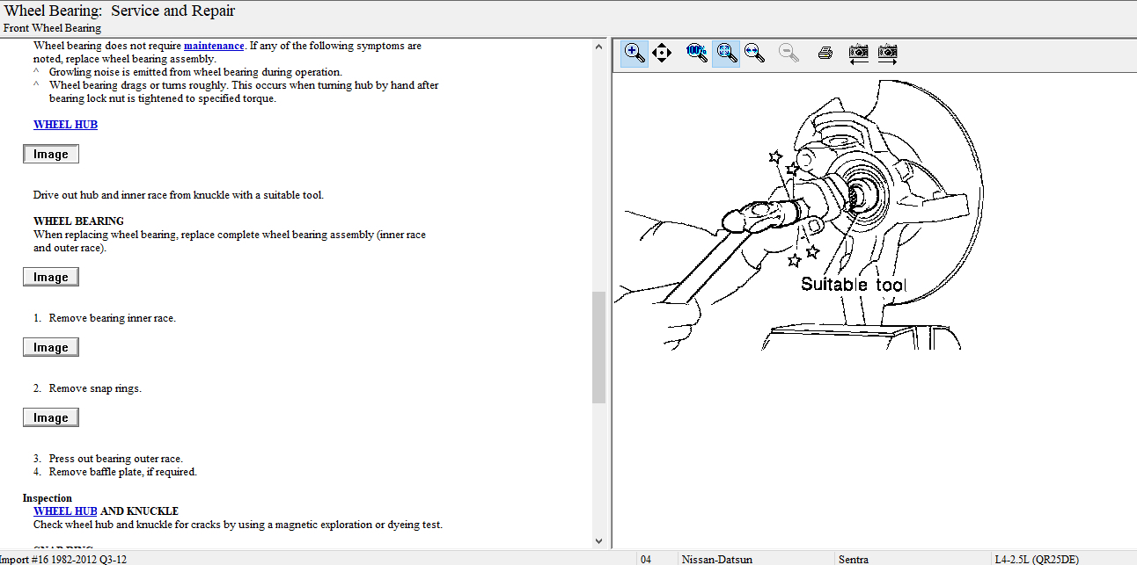The image size is (1137, 565).
Task: Go to previous image with camera icon
Action: (858, 53)
